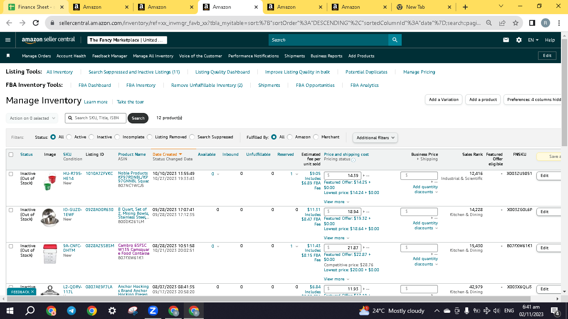Click the magnifier search button in Seller Central header
This screenshot has height=319, width=568.
click(395, 40)
